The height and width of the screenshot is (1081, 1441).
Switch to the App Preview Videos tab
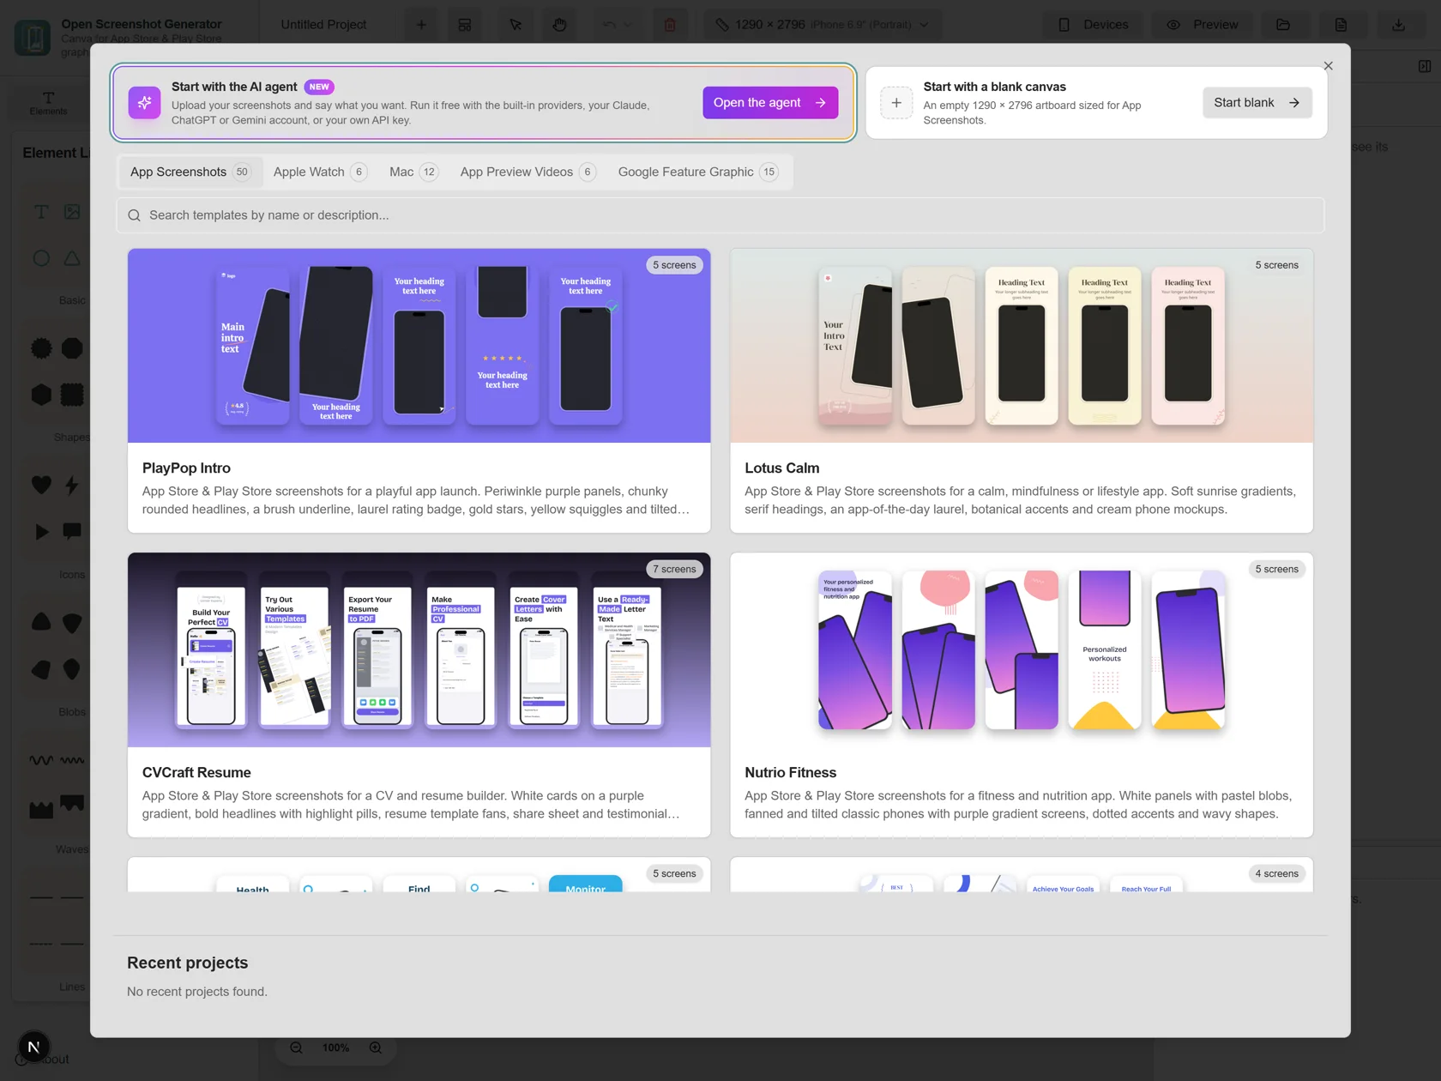(528, 172)
